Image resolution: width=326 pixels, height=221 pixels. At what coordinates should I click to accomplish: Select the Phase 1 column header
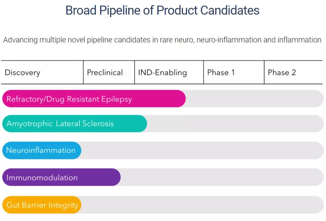pyautogui.click(x=221, y=73)
